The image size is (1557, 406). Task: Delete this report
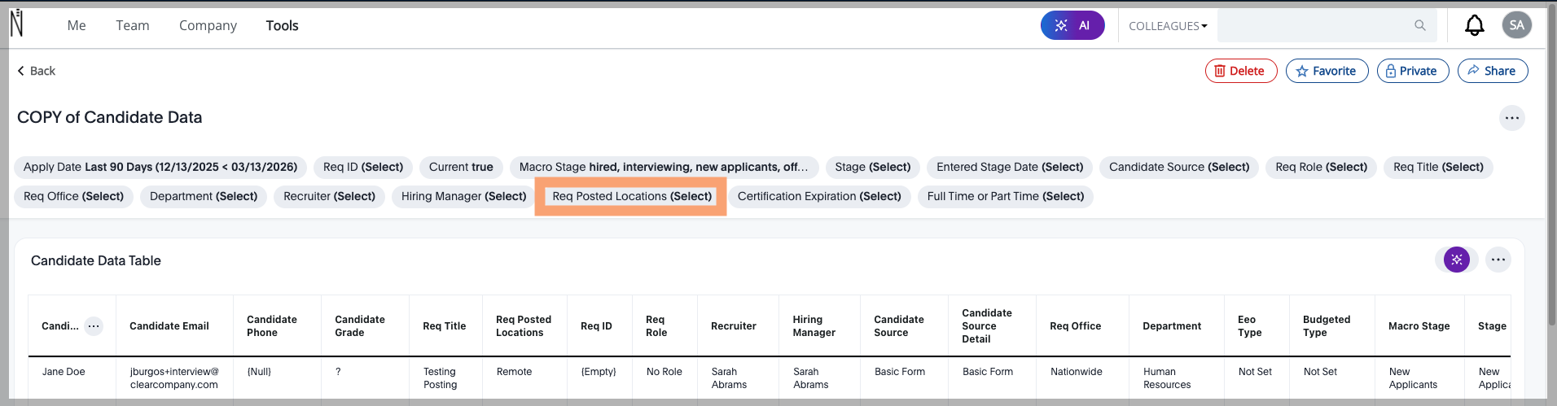1240,71
